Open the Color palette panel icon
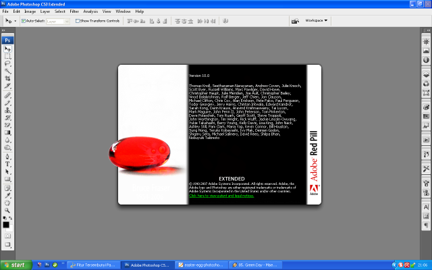The width and height of the screenshot is (432, 270). pos(426,107)
